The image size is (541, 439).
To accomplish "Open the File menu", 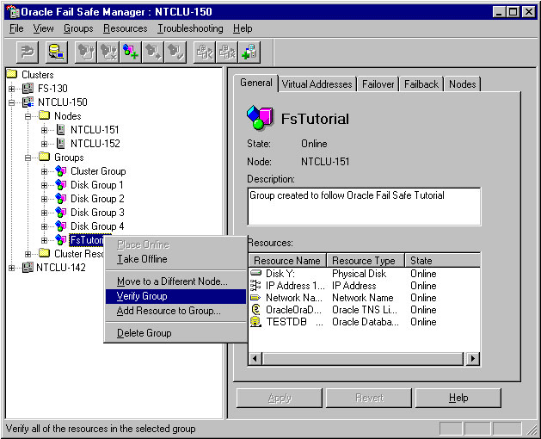I will pos(16,28).
